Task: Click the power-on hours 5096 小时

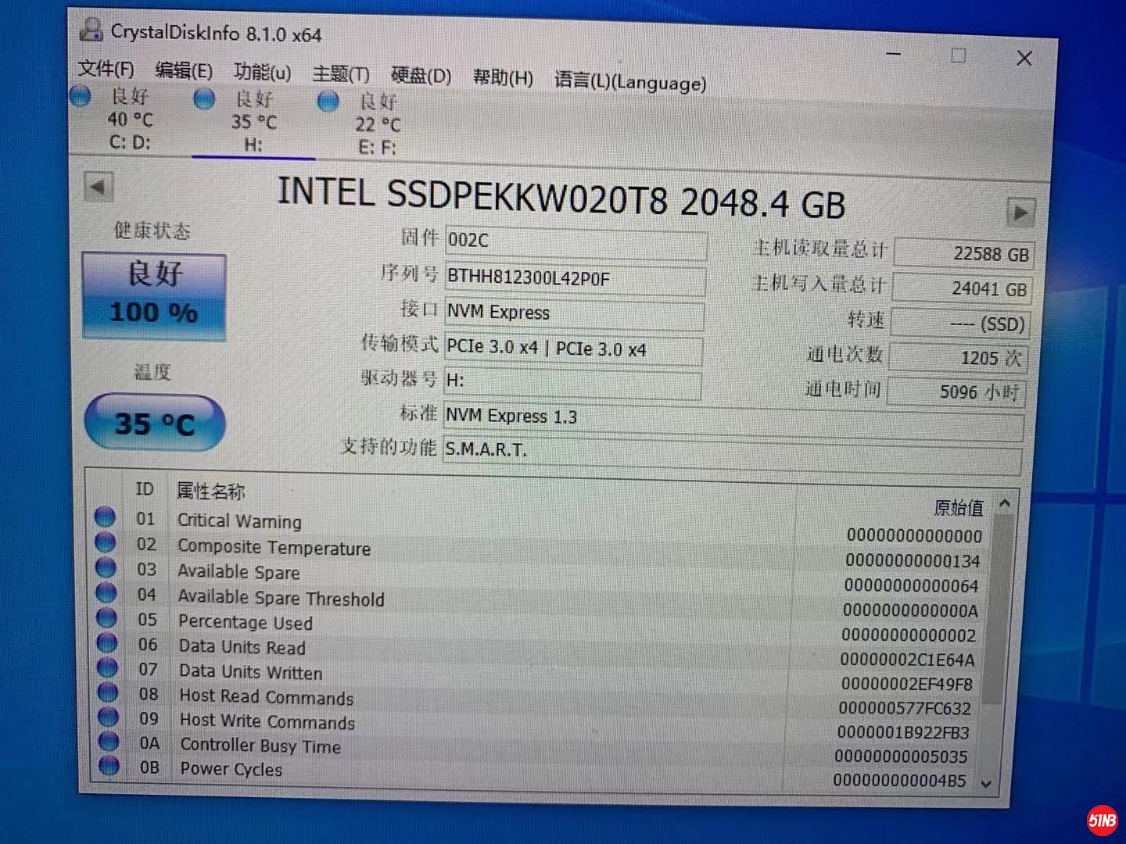Action: (956, 392)
